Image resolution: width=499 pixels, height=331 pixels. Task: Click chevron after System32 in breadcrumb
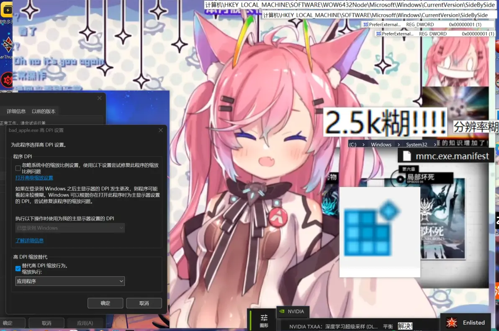pyautogui.click(x=435, y=144)
